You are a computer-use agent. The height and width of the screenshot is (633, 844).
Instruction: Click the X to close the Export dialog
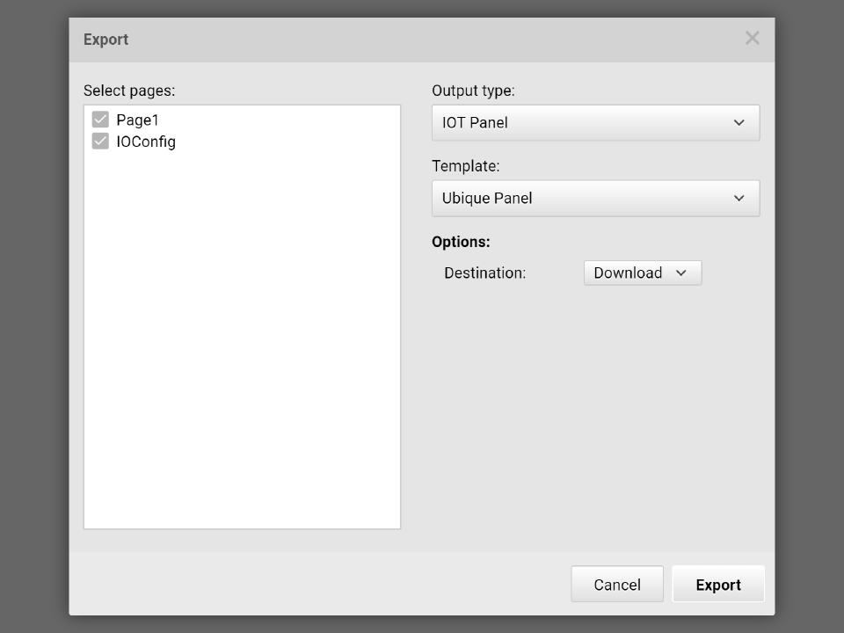pos(752,38)
